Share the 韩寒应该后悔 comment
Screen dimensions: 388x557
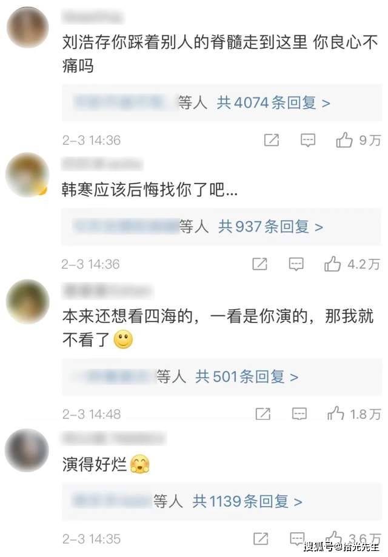259,264
